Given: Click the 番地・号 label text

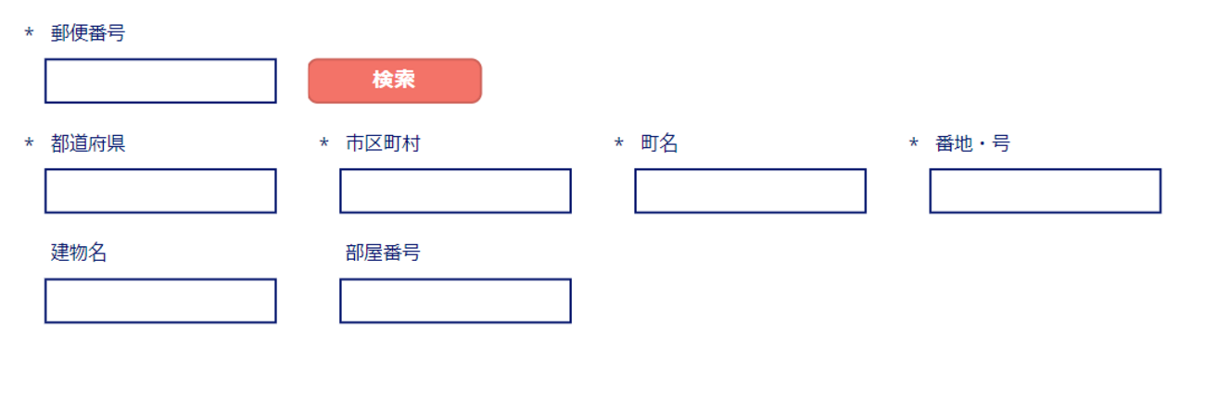Looking at the screenshot, I should (x=972, y=143).
